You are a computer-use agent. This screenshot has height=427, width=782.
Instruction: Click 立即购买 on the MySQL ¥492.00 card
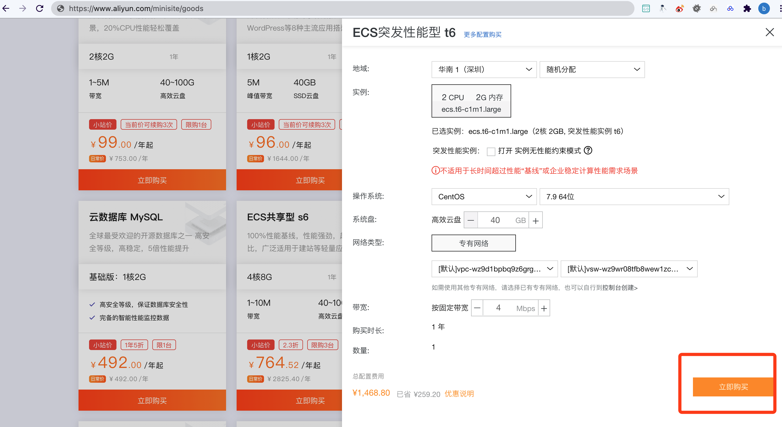152,400
